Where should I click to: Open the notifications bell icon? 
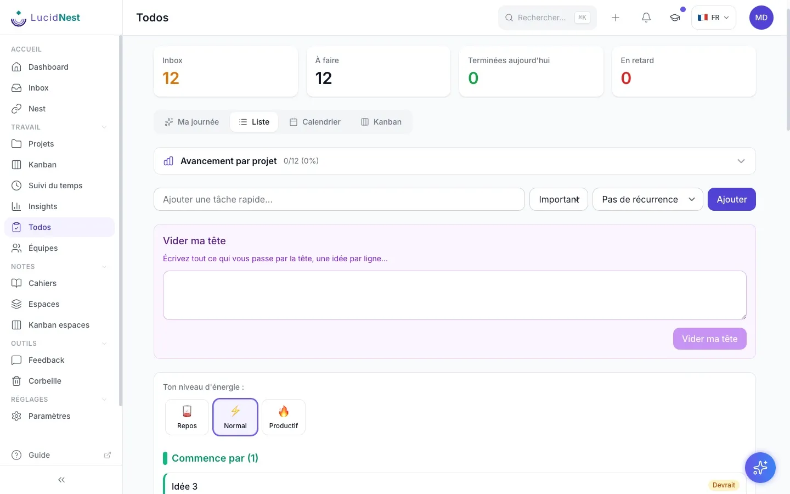(x=646, y=18)
